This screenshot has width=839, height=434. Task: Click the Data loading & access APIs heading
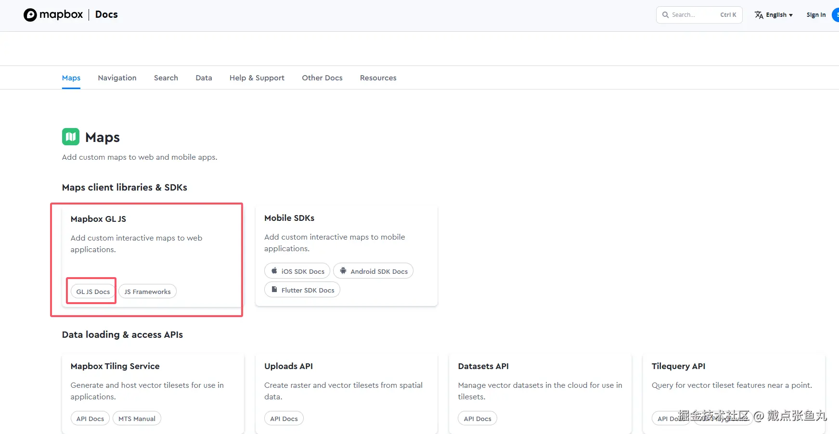(x=122, y=334)
